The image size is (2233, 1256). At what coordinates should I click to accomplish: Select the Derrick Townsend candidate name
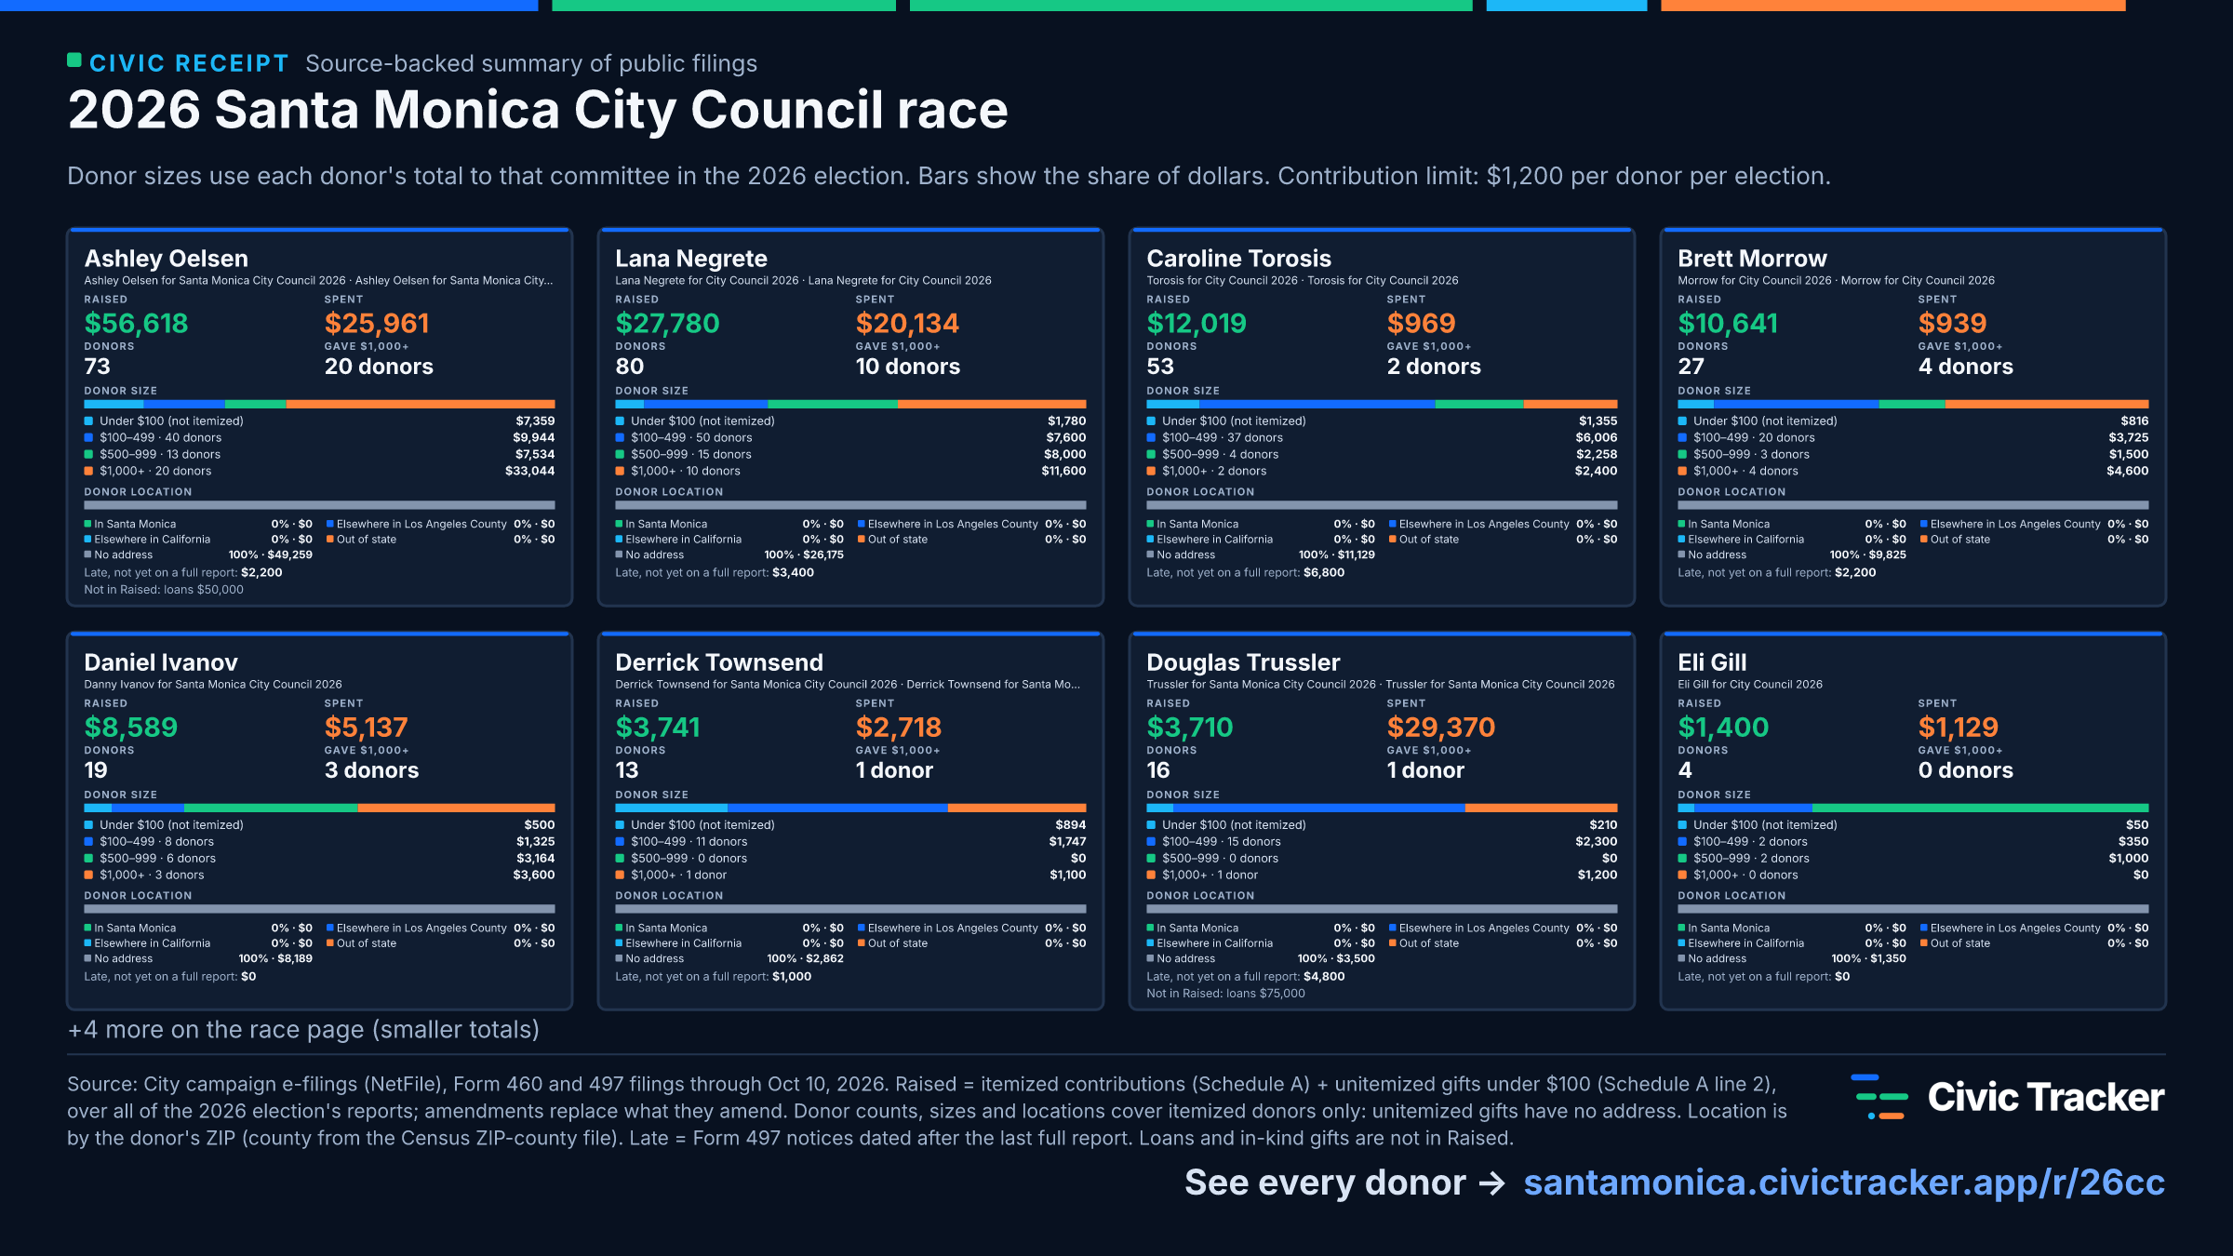click(719, 662)
